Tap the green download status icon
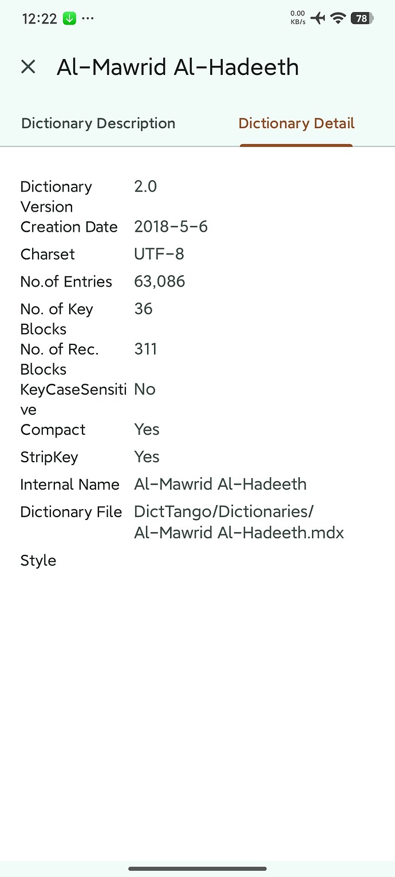 tap(69, 18)
